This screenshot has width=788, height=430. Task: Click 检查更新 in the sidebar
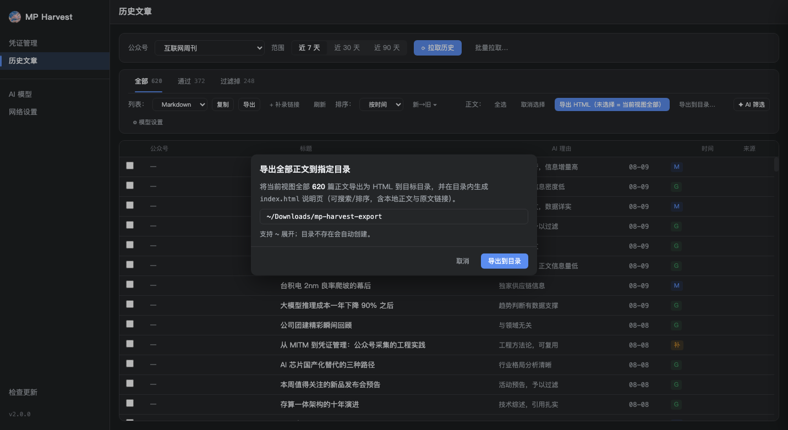pyautogui.click(x=23, y=393)
